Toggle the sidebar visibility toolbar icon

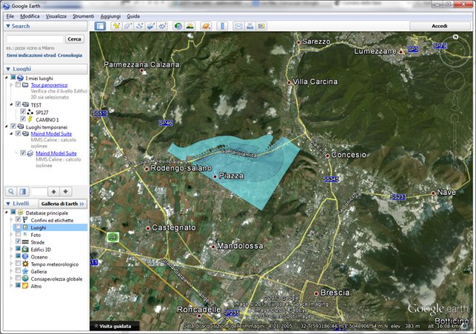100,26
